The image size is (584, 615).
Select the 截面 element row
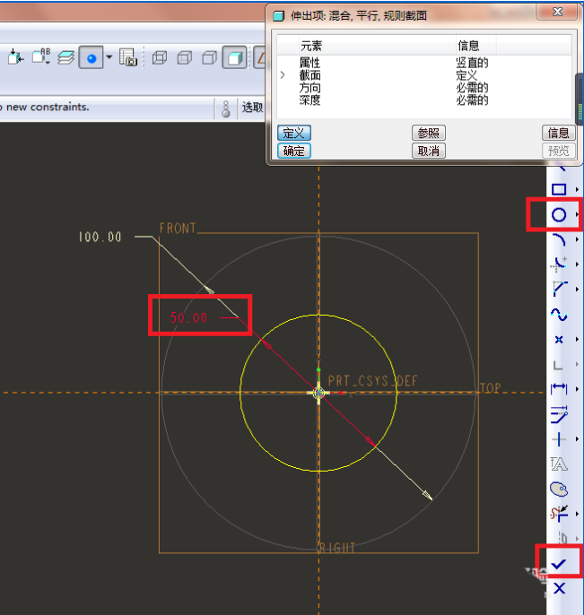click(309, 76)
